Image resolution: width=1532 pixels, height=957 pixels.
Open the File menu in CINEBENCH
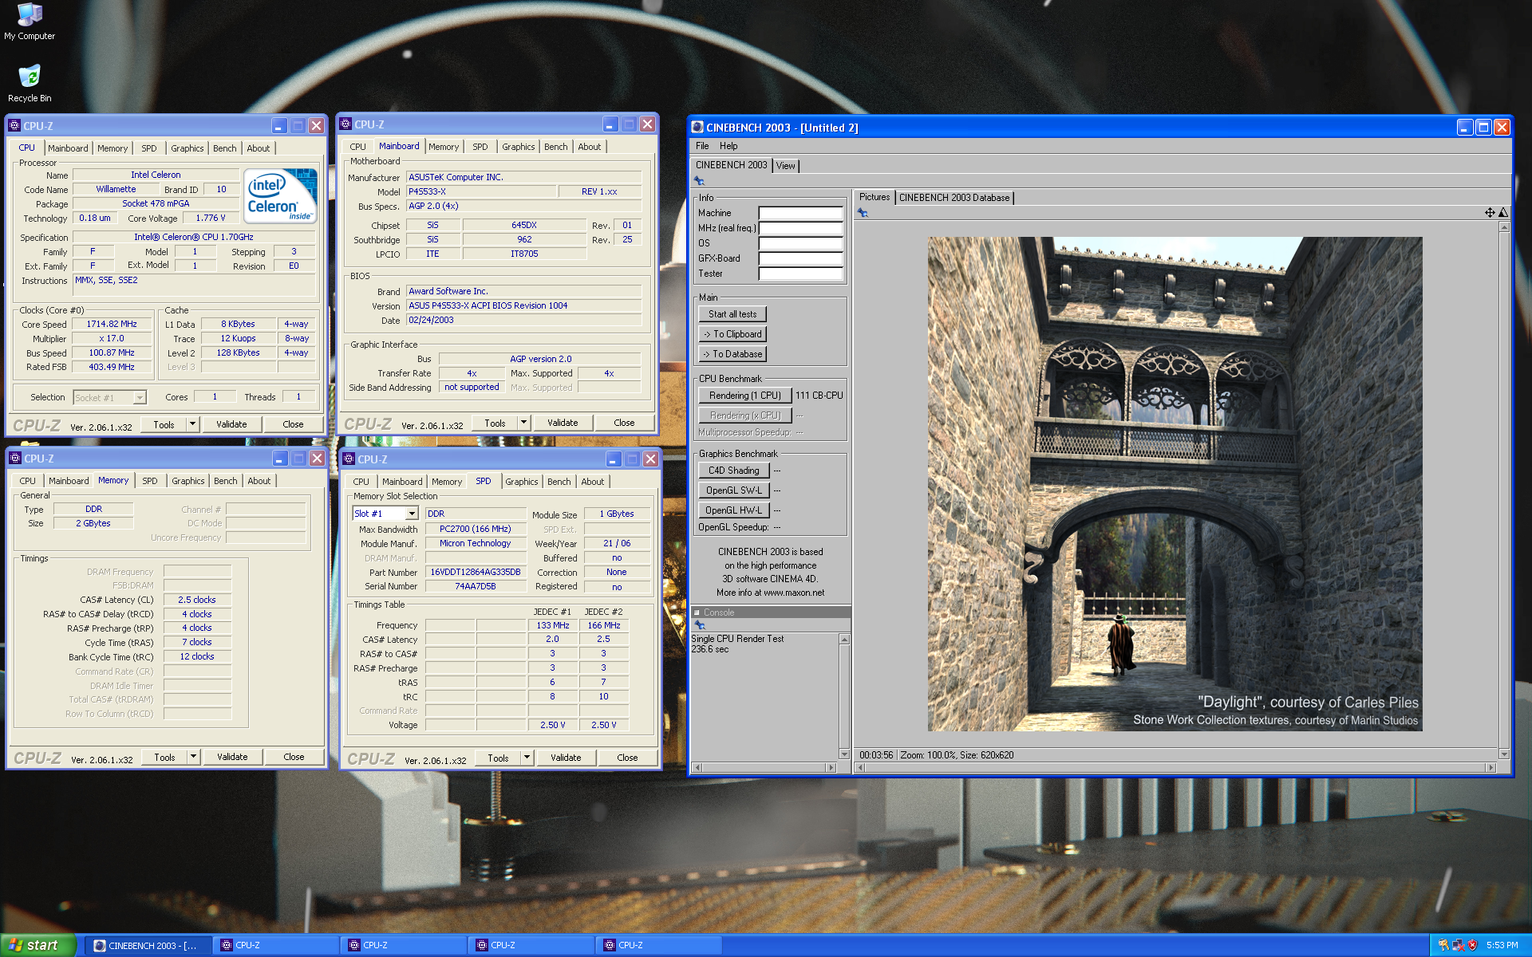702,146
